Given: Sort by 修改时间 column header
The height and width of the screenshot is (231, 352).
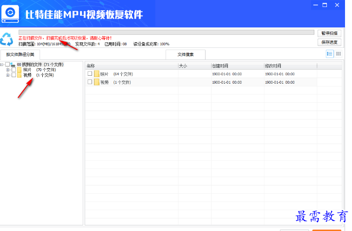Looking at the screenshot, I should pos(290,66).
